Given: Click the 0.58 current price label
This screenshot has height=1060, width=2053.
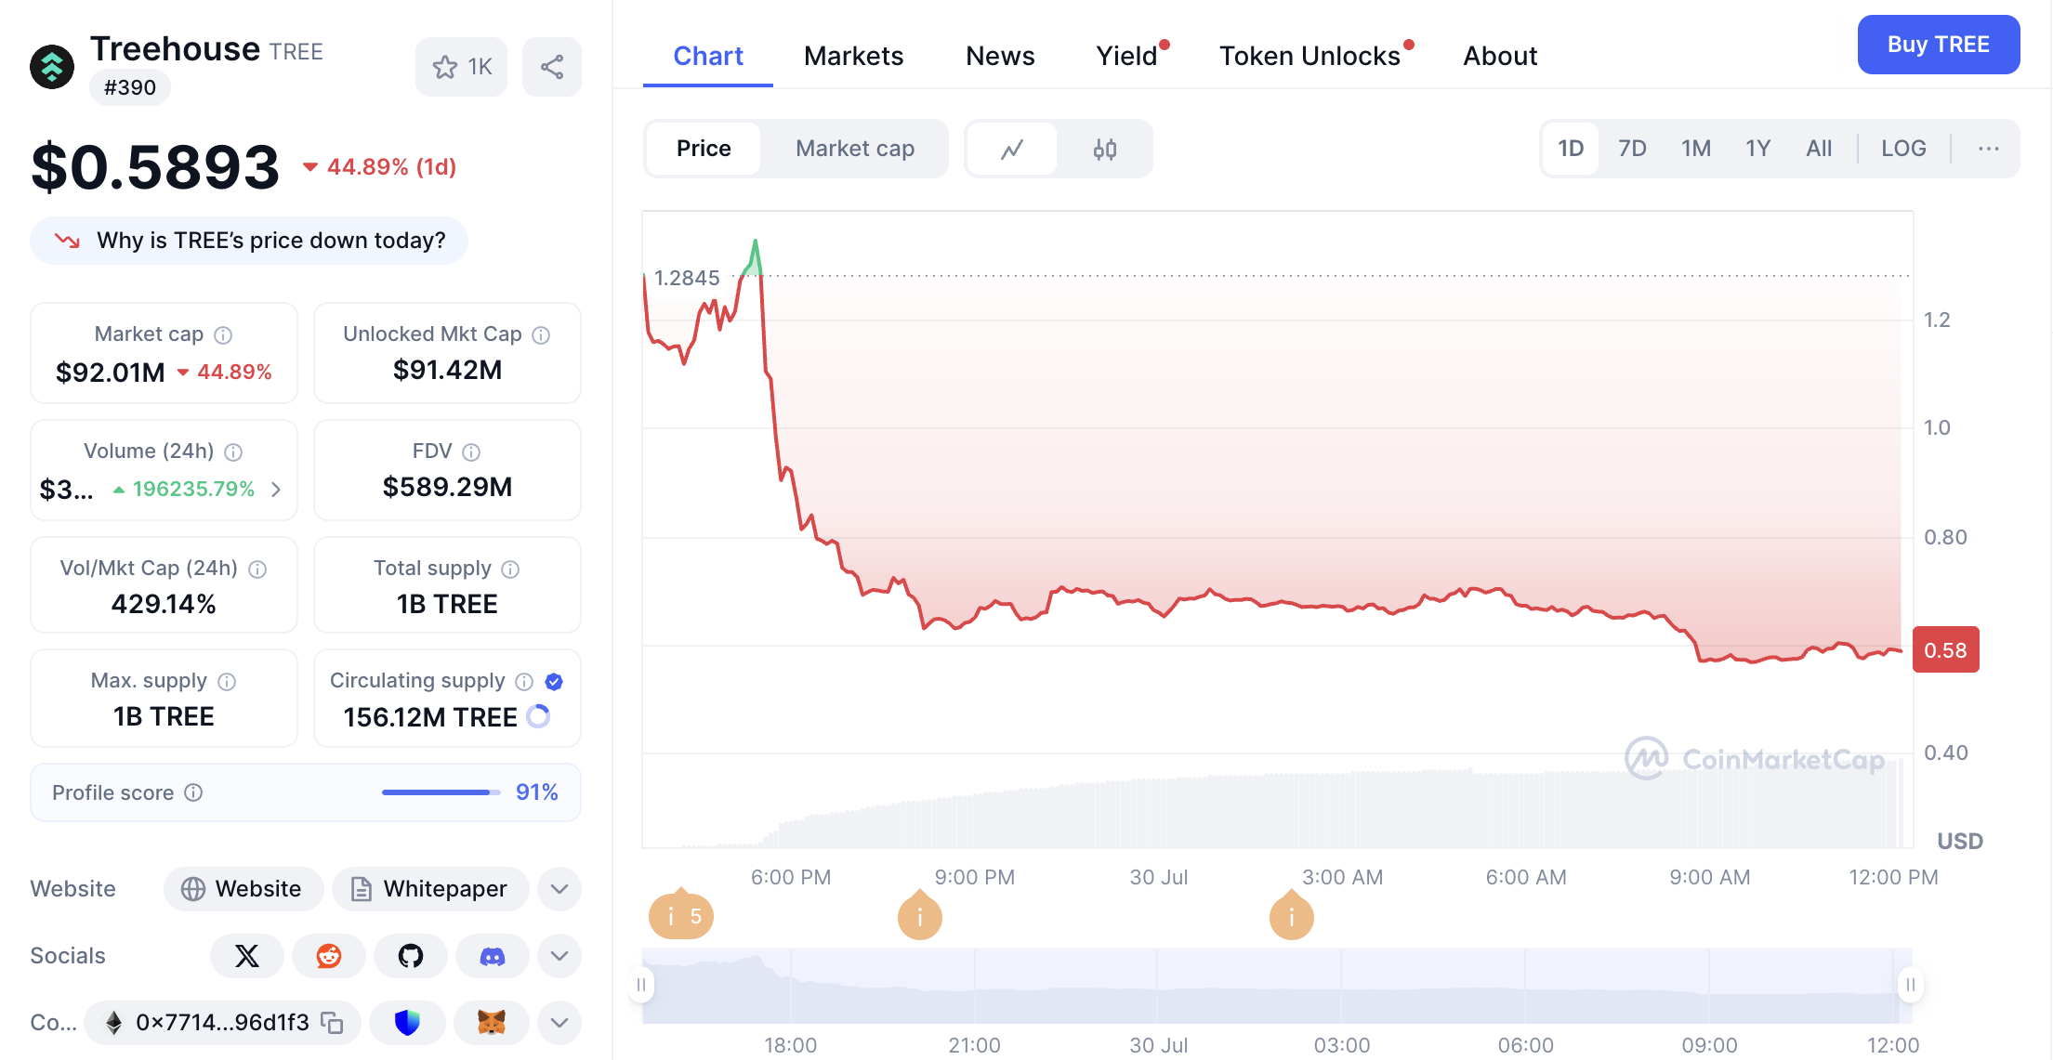Looking at the screenshot, I should click(x=1946, y=650).
